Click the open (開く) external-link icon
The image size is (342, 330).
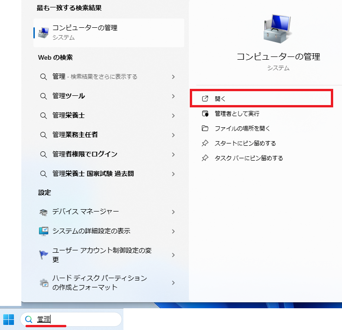click(x=205, y=99)
